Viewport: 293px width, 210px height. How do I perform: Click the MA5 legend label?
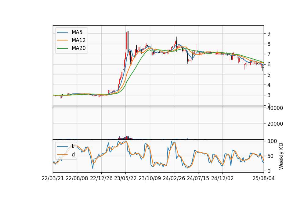click(77, 32)
